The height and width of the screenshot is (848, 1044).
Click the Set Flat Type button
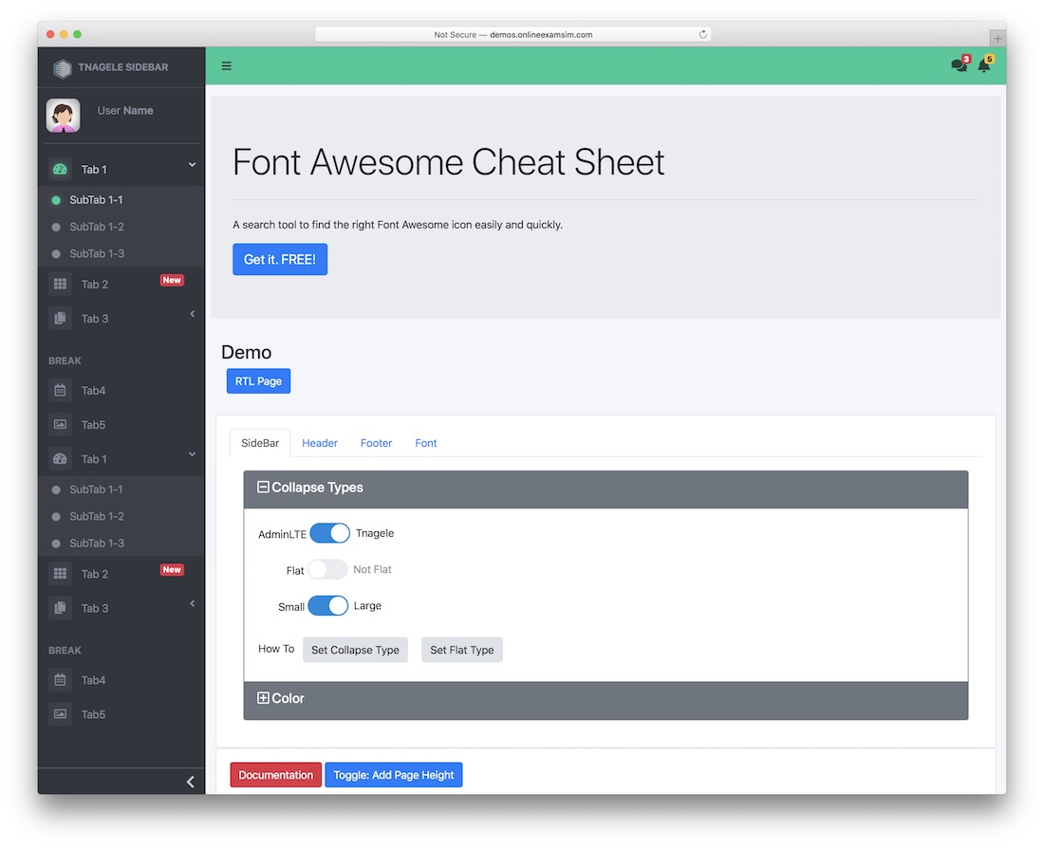pyautogui.click(x=462, y=651)
